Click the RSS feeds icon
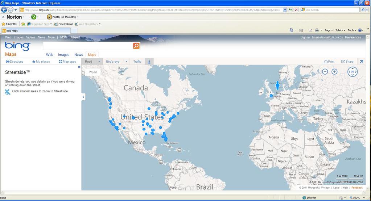This screenshot has width=371, height=201. [x=301, y=30]
